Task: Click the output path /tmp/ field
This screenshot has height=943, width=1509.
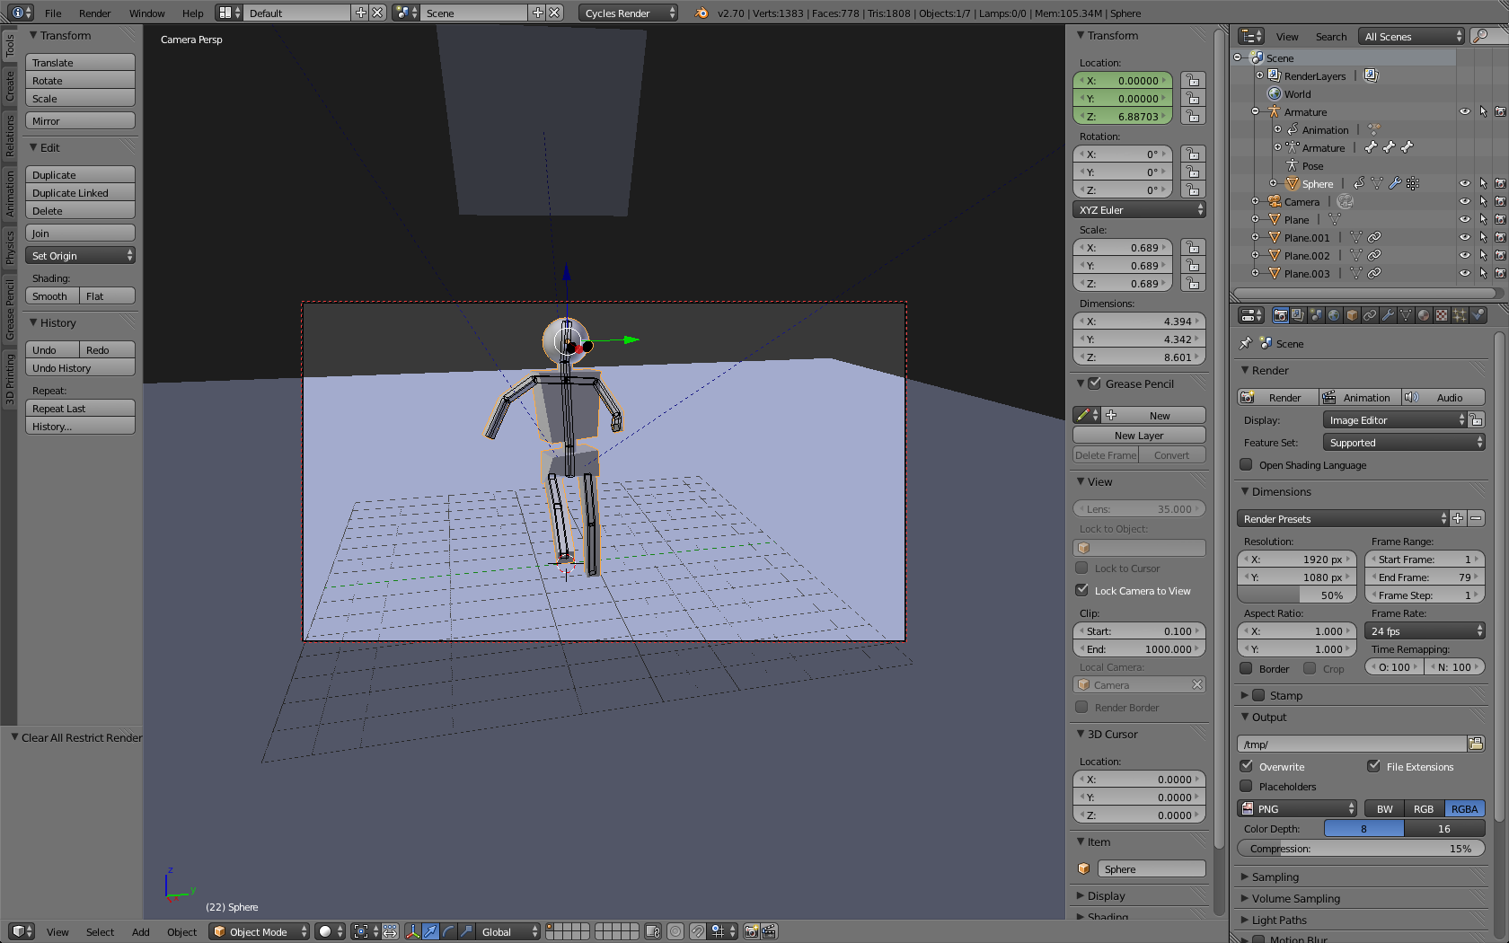Action: (x=1352, y=744)
